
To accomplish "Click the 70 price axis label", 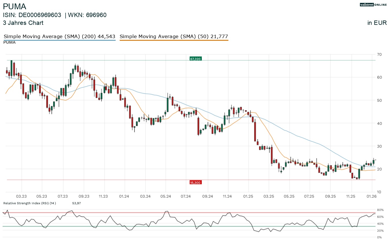I will click(379, 54).
